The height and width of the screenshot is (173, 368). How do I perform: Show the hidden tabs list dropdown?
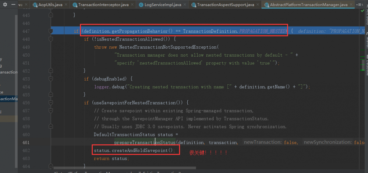(359, 4)
